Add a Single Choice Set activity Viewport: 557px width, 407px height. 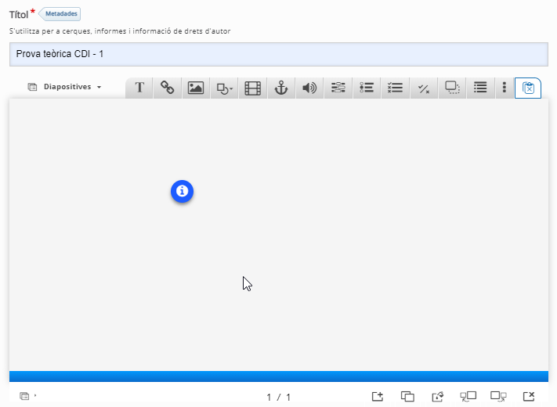(367, 88)
